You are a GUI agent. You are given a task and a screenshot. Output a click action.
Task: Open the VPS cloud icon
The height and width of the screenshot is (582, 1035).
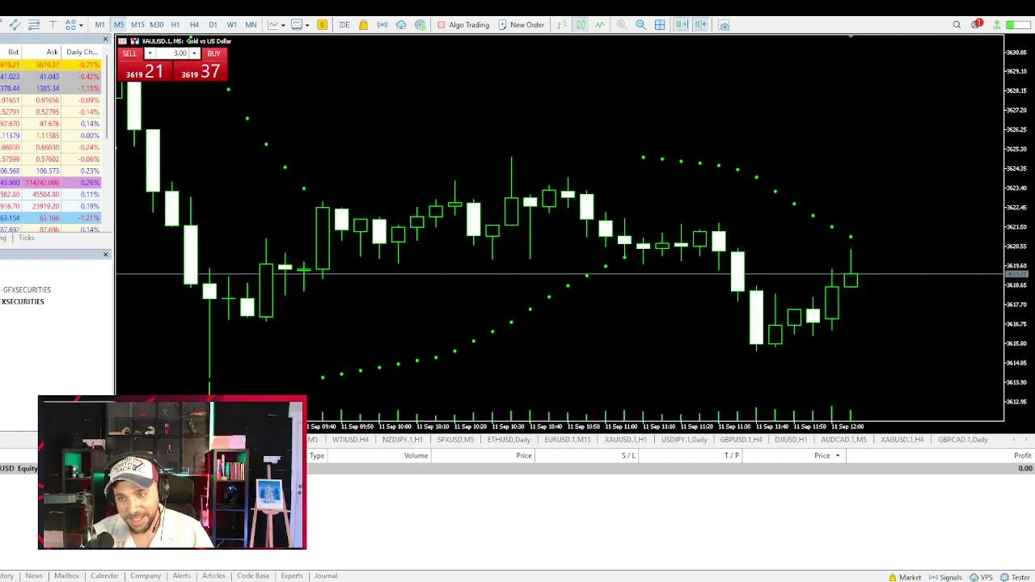[x=401, y=25]
